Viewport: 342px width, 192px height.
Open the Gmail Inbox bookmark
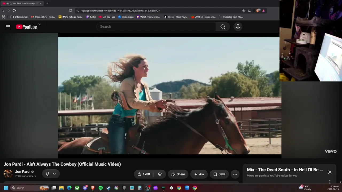43,17
